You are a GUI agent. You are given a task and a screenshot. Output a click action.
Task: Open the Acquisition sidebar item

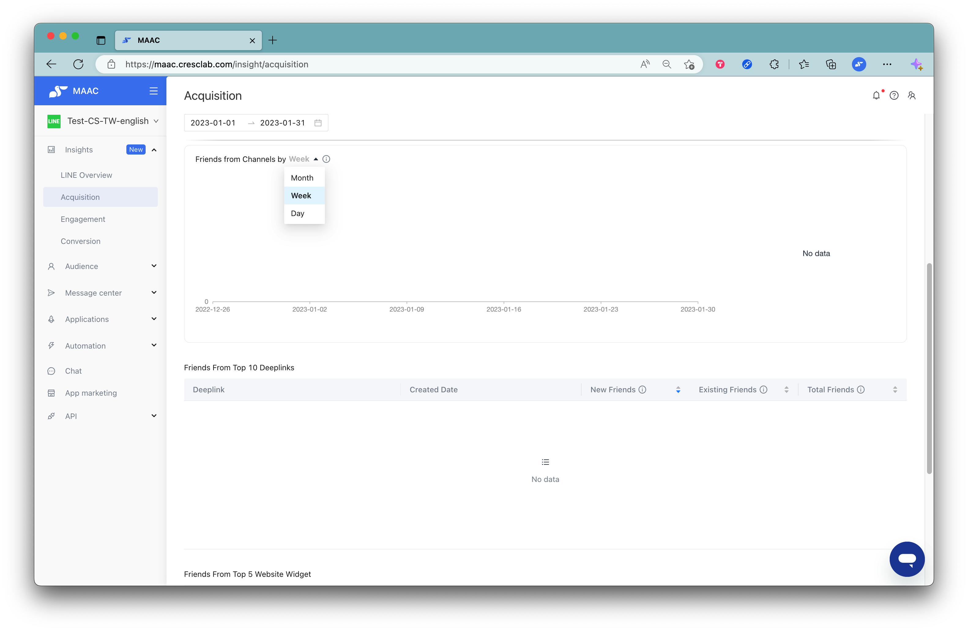(100, 197)
